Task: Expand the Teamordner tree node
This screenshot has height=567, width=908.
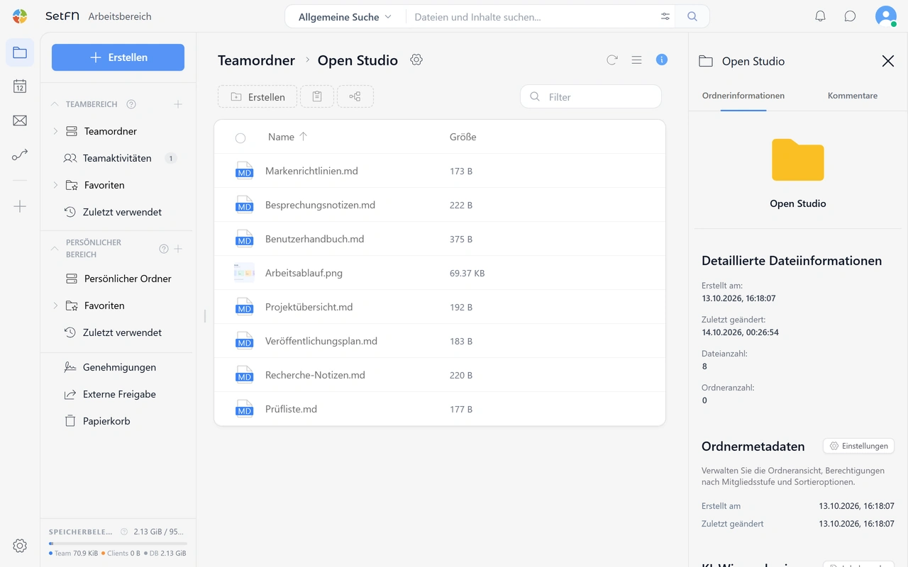Action: pos(55,131)
